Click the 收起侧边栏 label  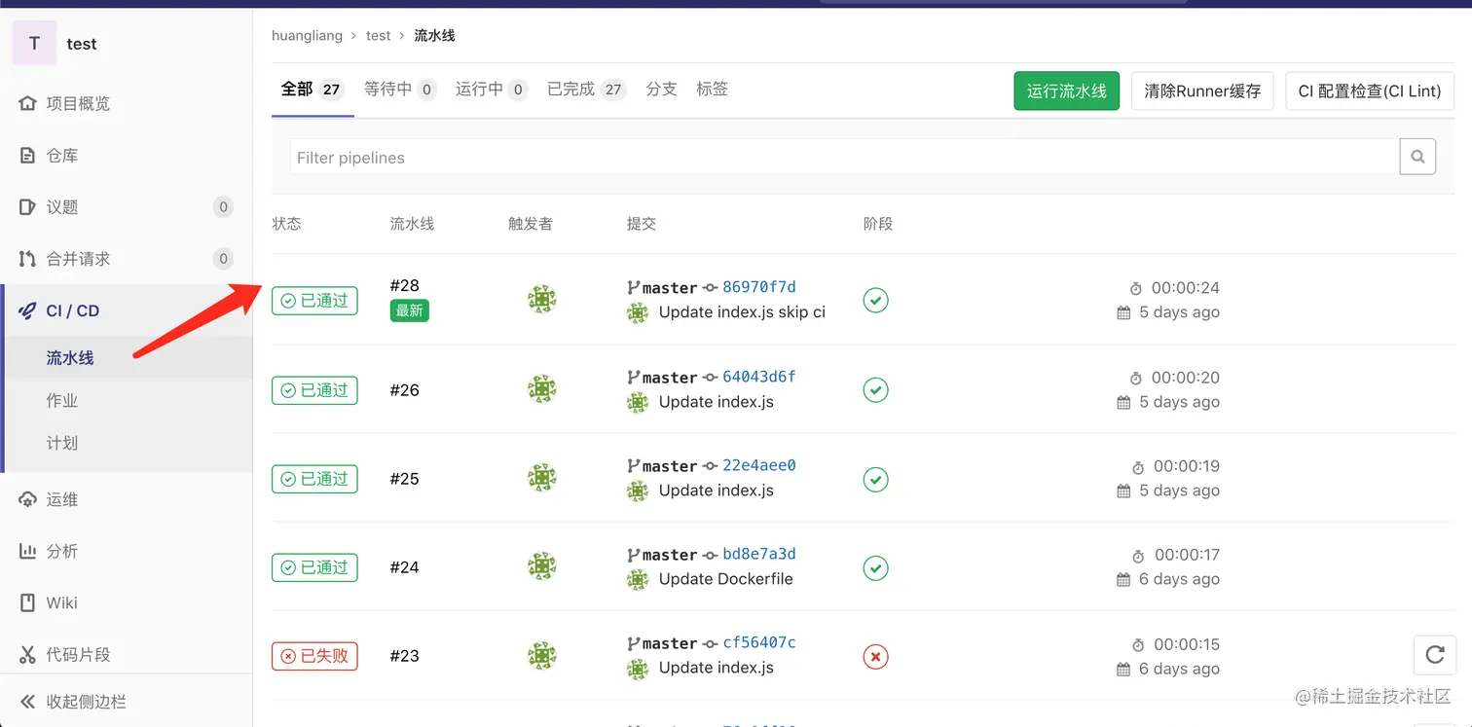click(x=86, y=701)
